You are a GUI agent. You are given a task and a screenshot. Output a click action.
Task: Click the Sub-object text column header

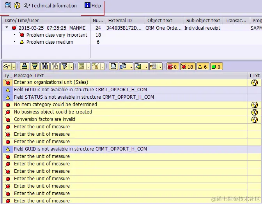point(204,20)
